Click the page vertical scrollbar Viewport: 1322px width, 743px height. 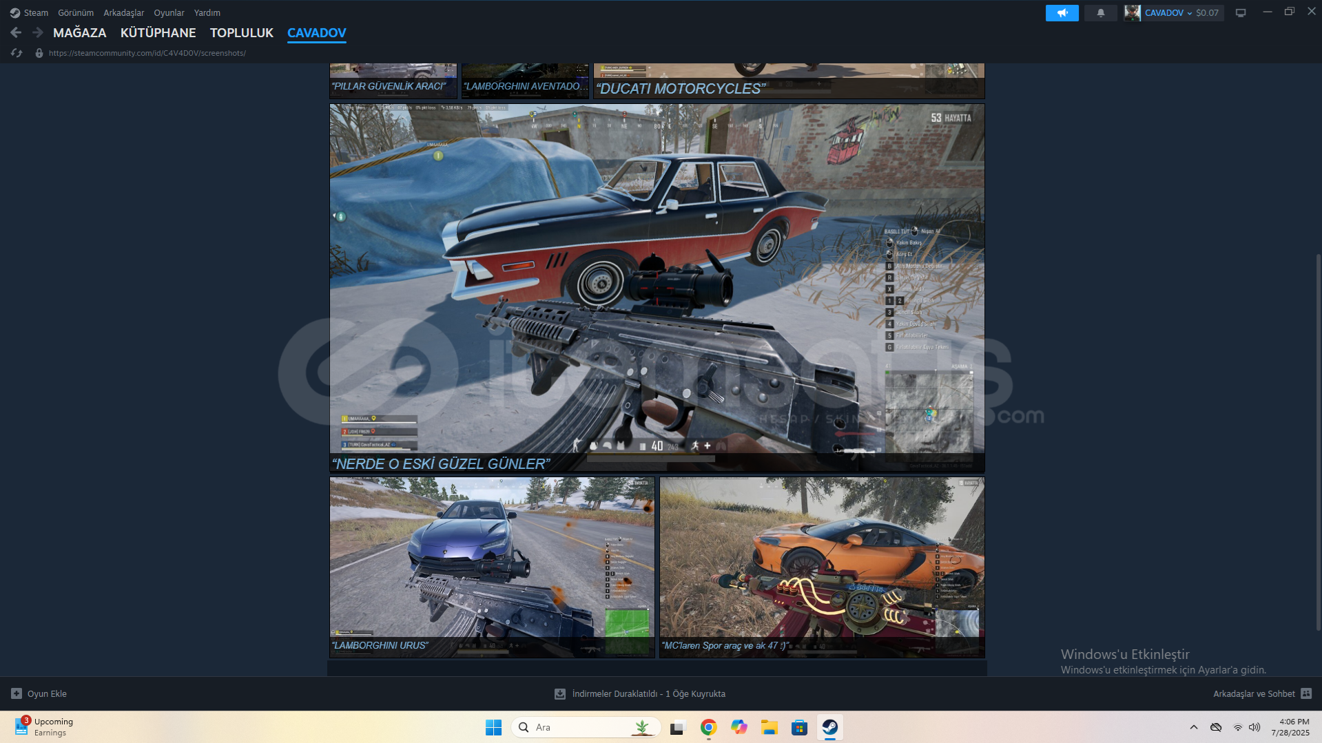1319,441
